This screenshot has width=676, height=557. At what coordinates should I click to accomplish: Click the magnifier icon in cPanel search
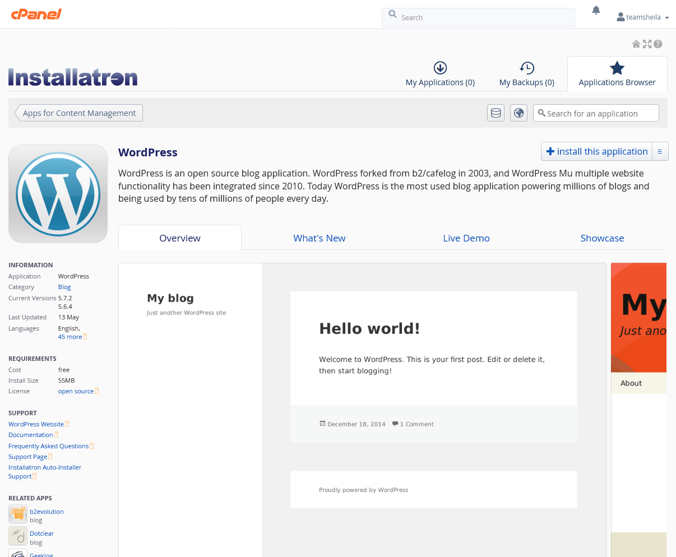pos(392,14)
